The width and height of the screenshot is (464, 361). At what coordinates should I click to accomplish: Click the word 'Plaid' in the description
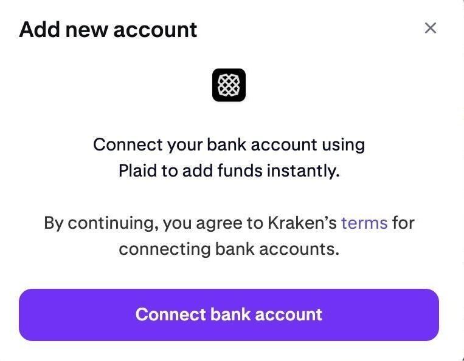click(137, 170)
